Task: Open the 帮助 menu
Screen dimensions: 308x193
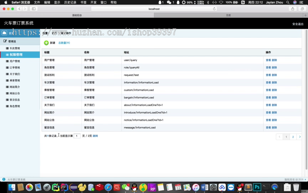Action: (x=113, y=3)
